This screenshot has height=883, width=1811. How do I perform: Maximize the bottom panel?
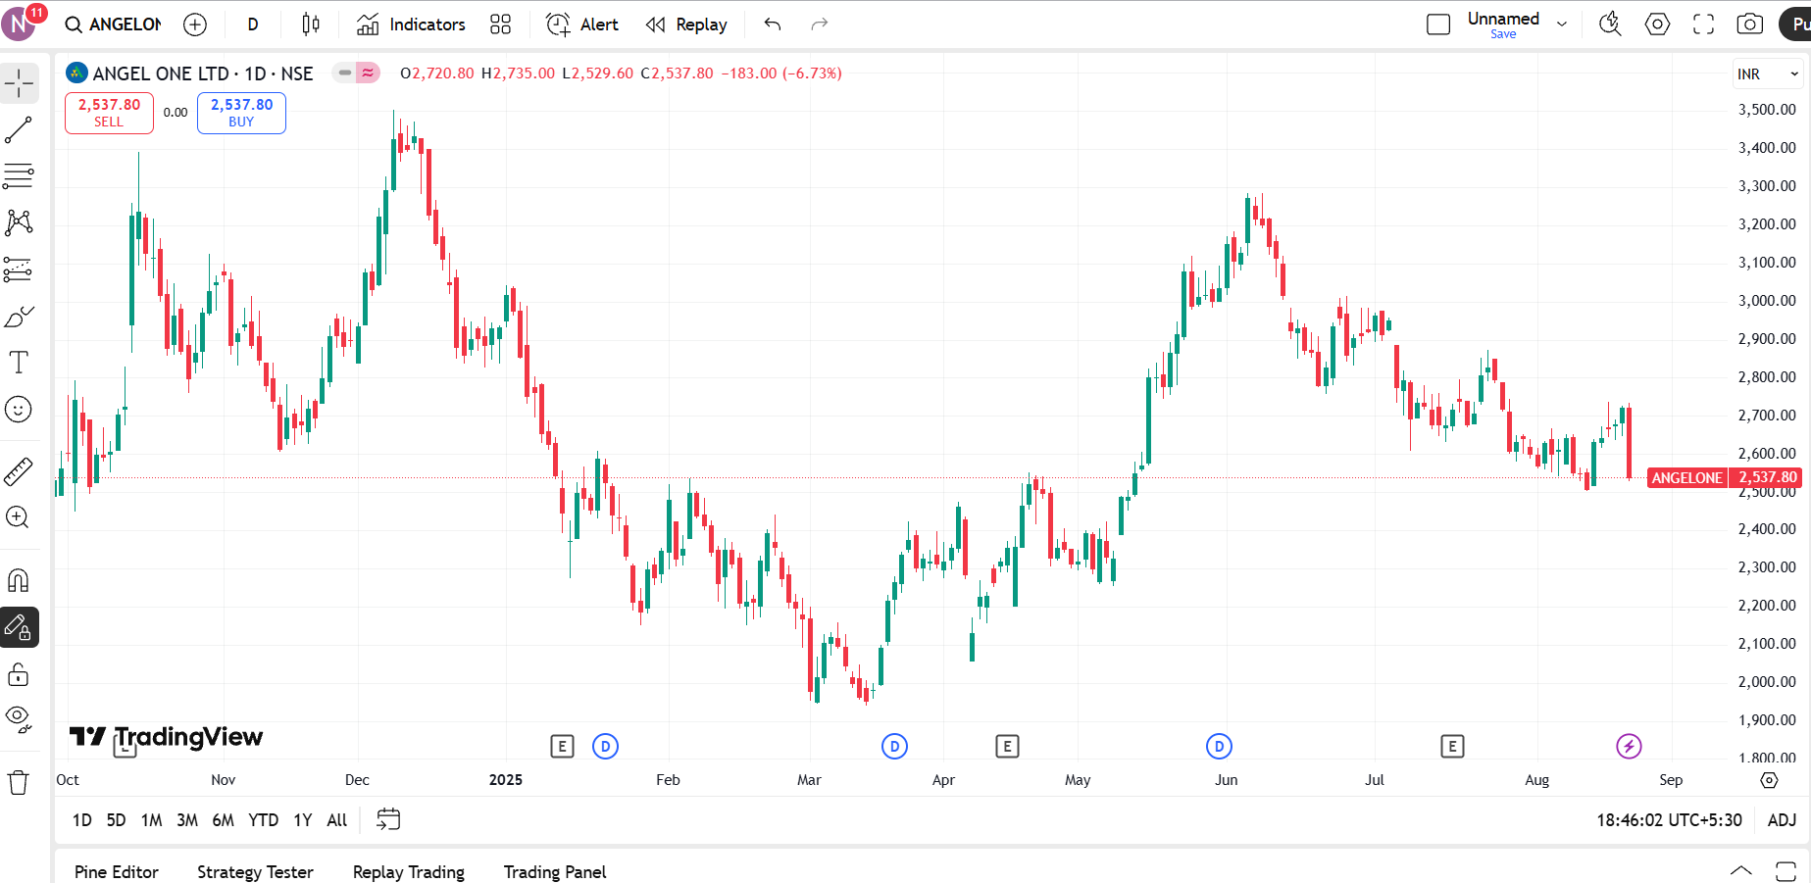(1786, 870)
